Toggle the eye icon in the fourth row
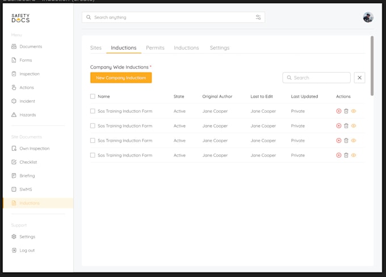The height and width of the screenshot is (277, 386). tap(354, 155)
